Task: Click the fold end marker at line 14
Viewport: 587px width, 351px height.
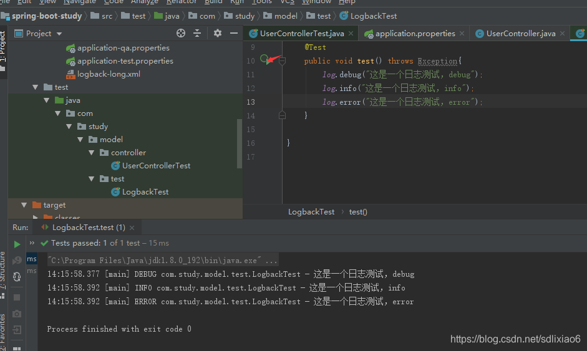Action: 282,115
